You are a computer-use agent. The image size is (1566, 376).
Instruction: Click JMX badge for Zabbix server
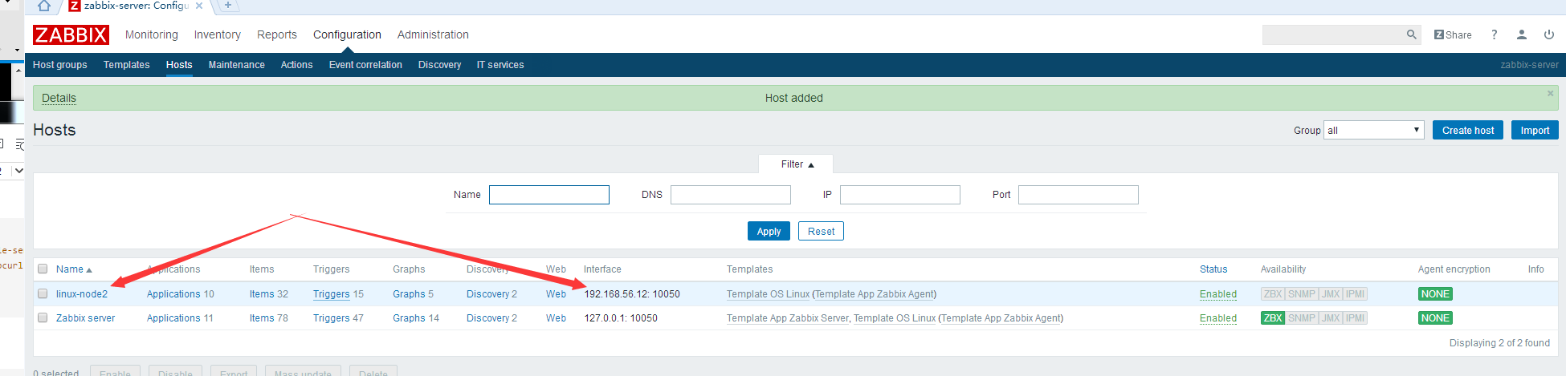click(x=1331, y=318)
